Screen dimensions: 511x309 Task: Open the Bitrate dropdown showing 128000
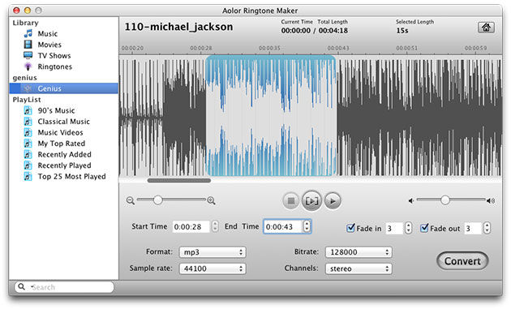(x=359, y=252)
